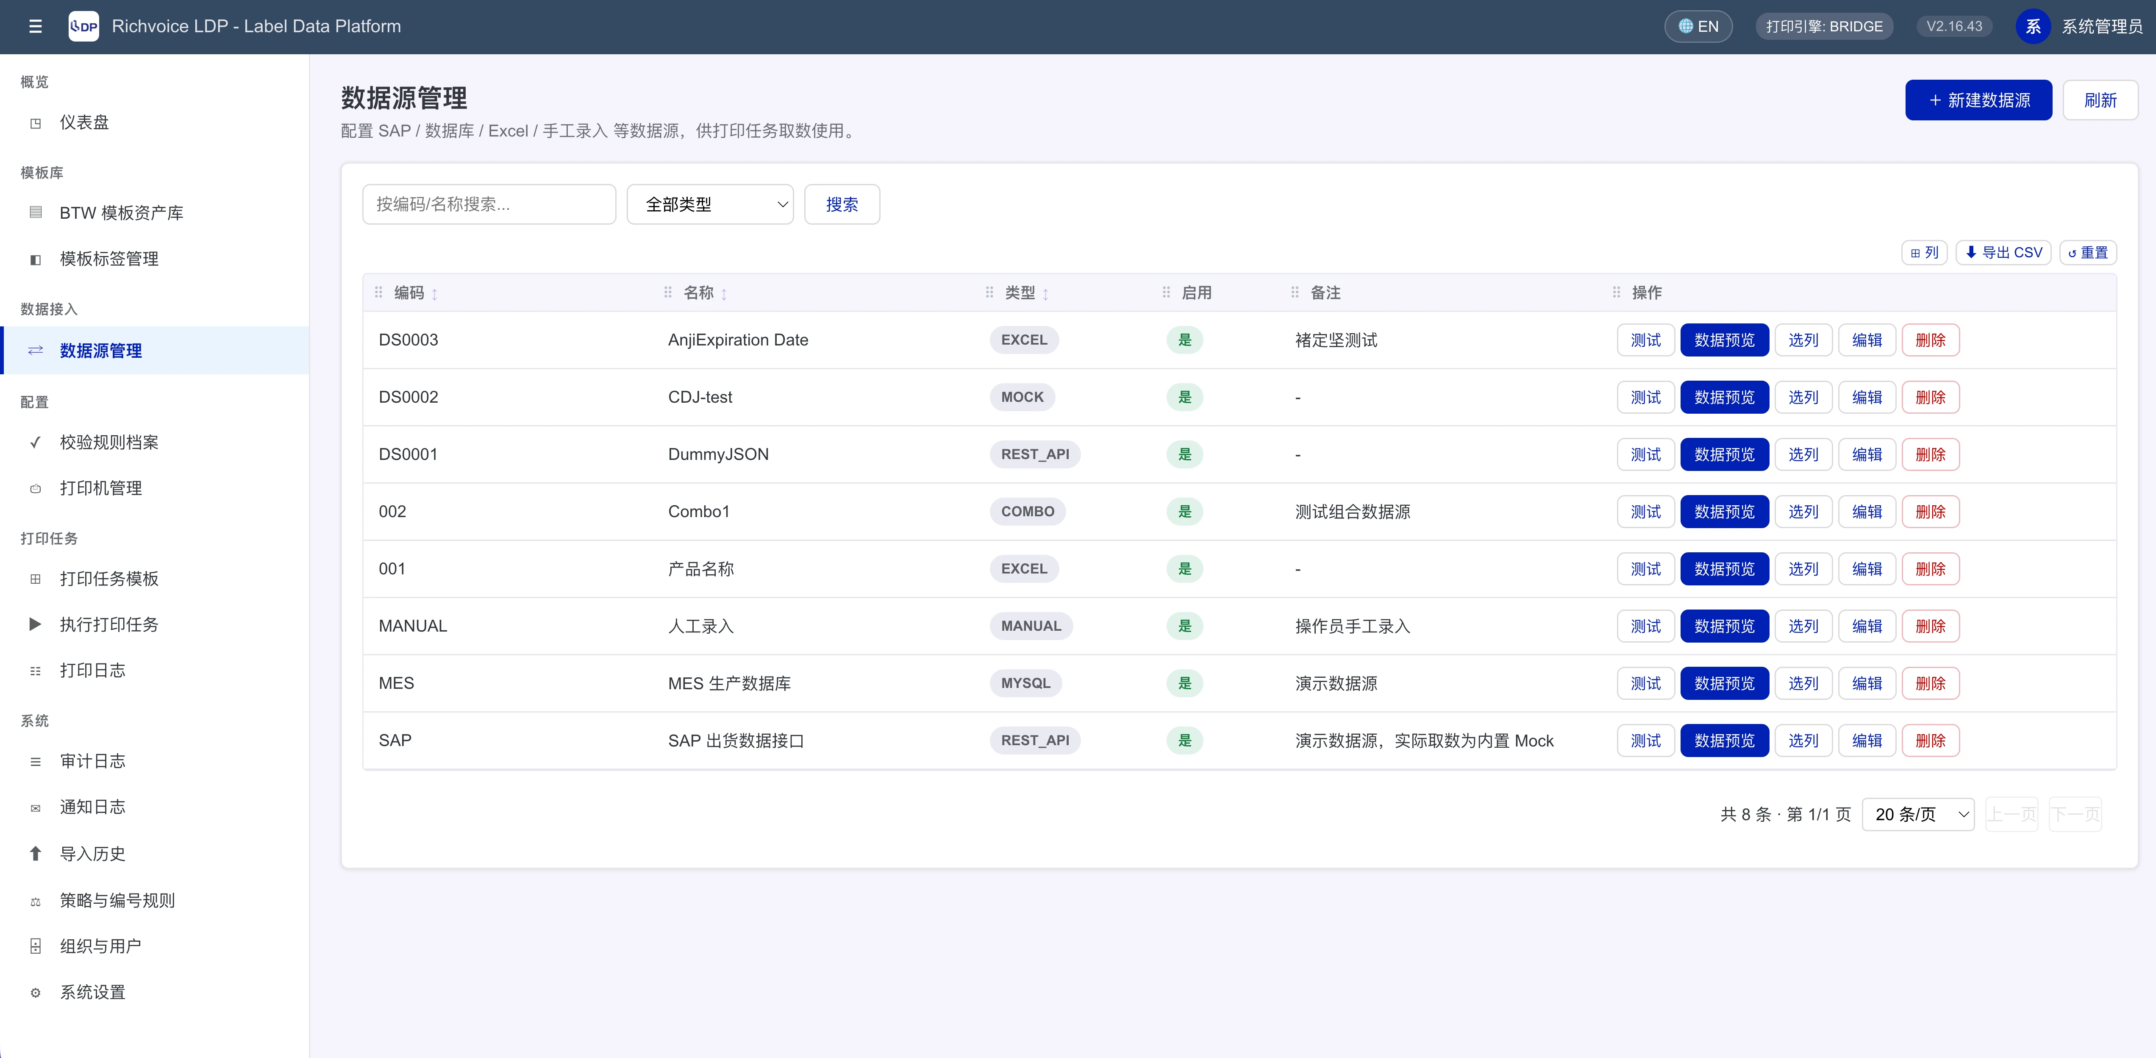This screenshot has height=1058, width=2156.
Task: Click 数据预览 for DS0003 row
Action: pos(1724,341)
